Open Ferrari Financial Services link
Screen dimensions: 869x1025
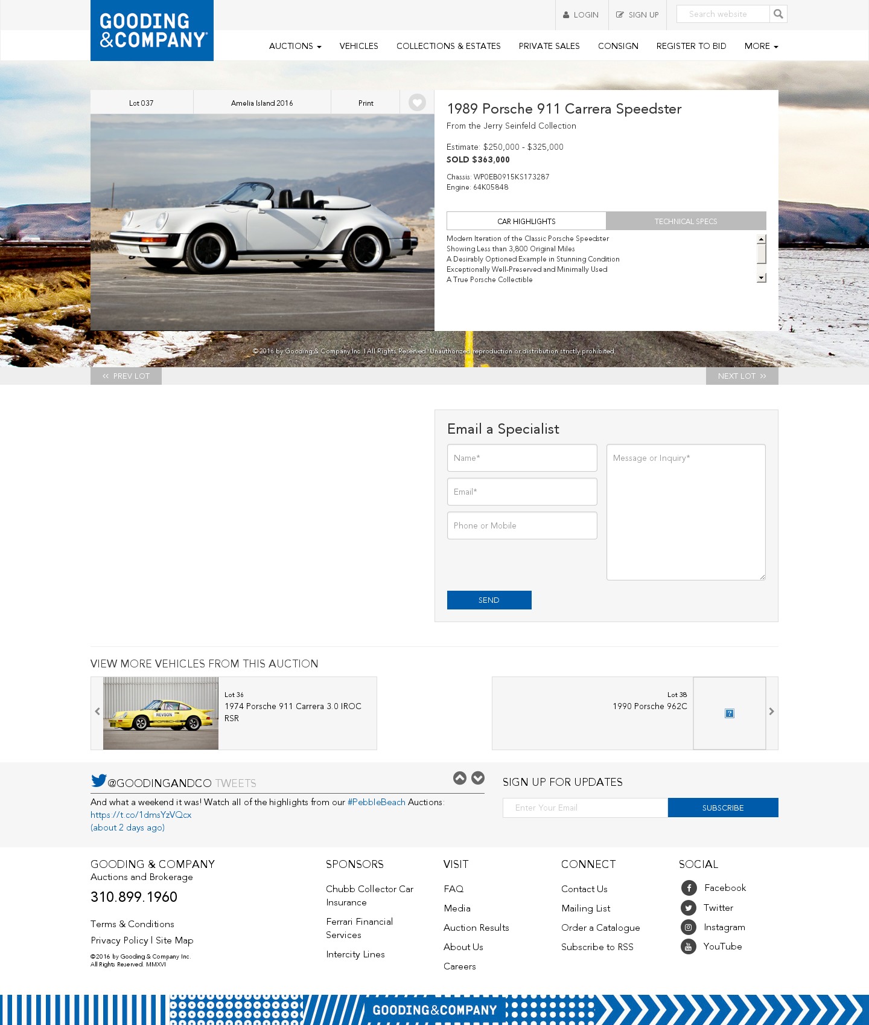pos(360,928)
